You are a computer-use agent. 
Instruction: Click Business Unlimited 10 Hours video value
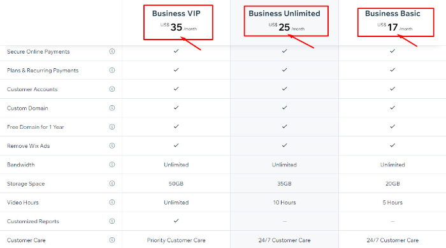click(x=284, y=203)
